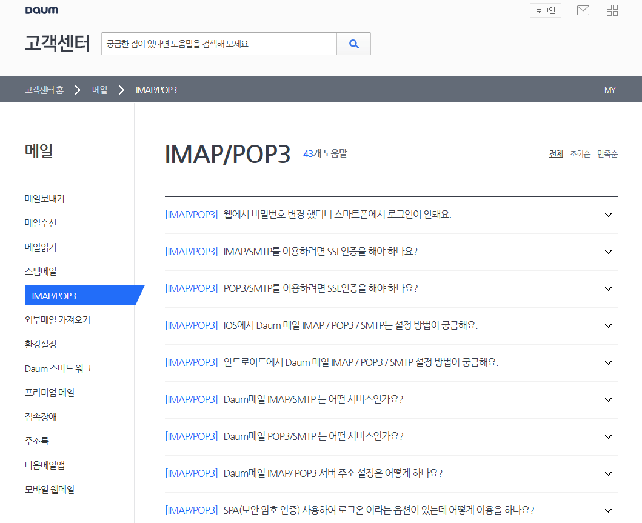Expand chevron for IOS에서 Daum 메일 question
This screenshot has width=642, height=523.
point(609,326)
